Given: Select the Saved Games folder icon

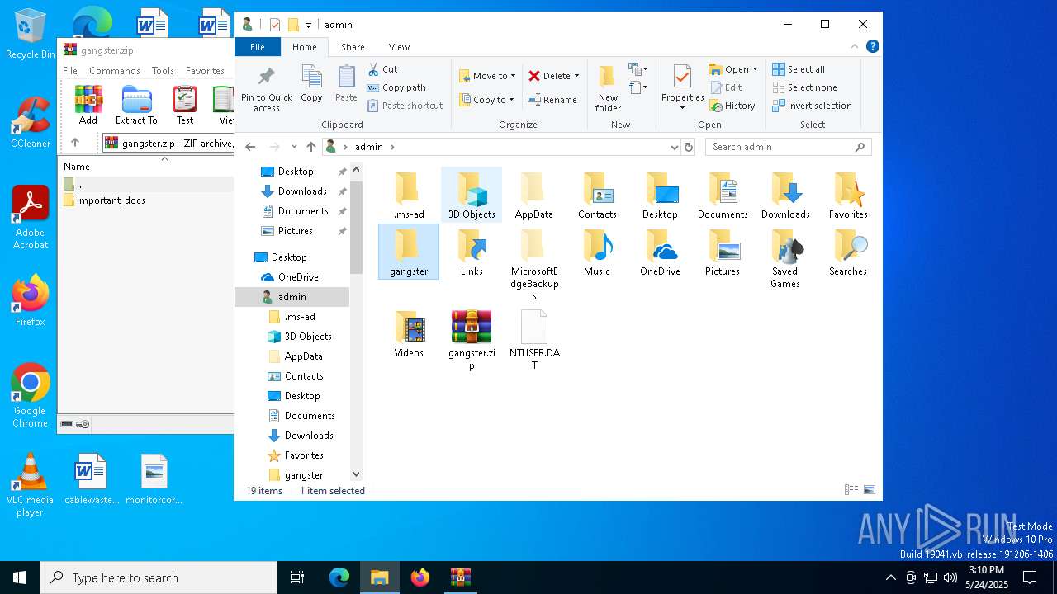Looking at the screenshot, I should point(785,259).
